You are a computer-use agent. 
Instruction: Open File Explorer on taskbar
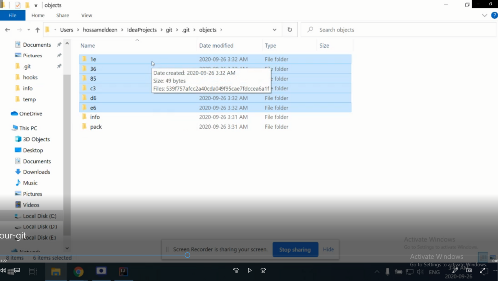pyautogui.click(x=55, y=272)
